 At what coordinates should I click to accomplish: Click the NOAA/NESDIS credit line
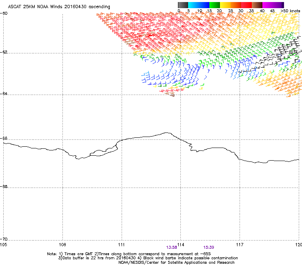[176, 263]
